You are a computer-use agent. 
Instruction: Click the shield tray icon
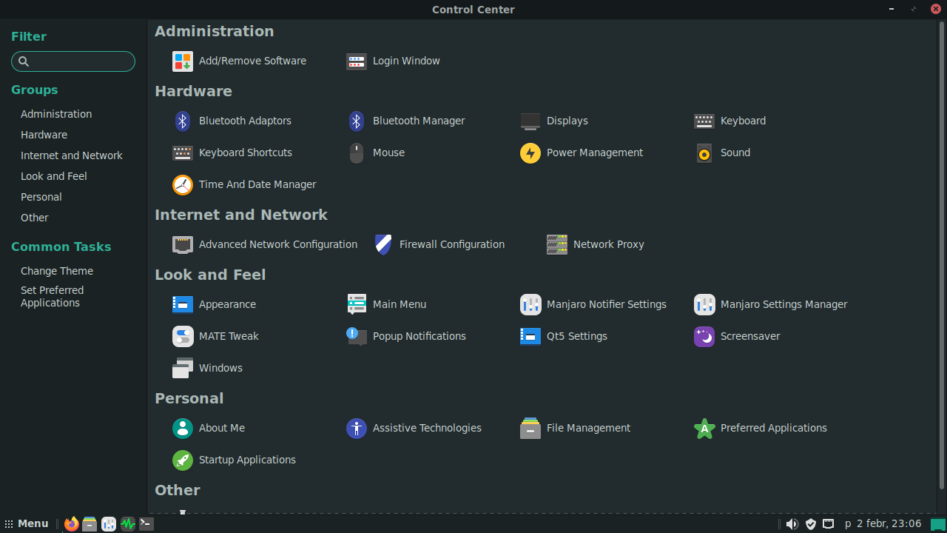point(811,524)
